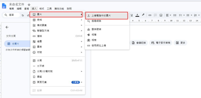The height and width of the screenshot is (98, 201).
Task: Star the 未命名文件 document
Action: point(29,5)
